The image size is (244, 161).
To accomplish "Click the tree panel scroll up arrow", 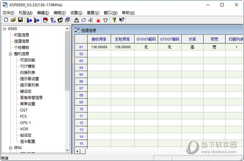I will [67, 28].
